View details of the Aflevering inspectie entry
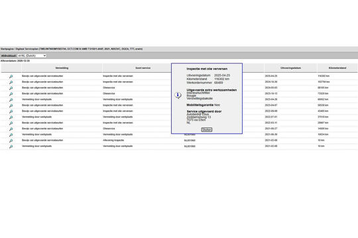The width and height of the screenshot is (358, 238). [11, 141]
